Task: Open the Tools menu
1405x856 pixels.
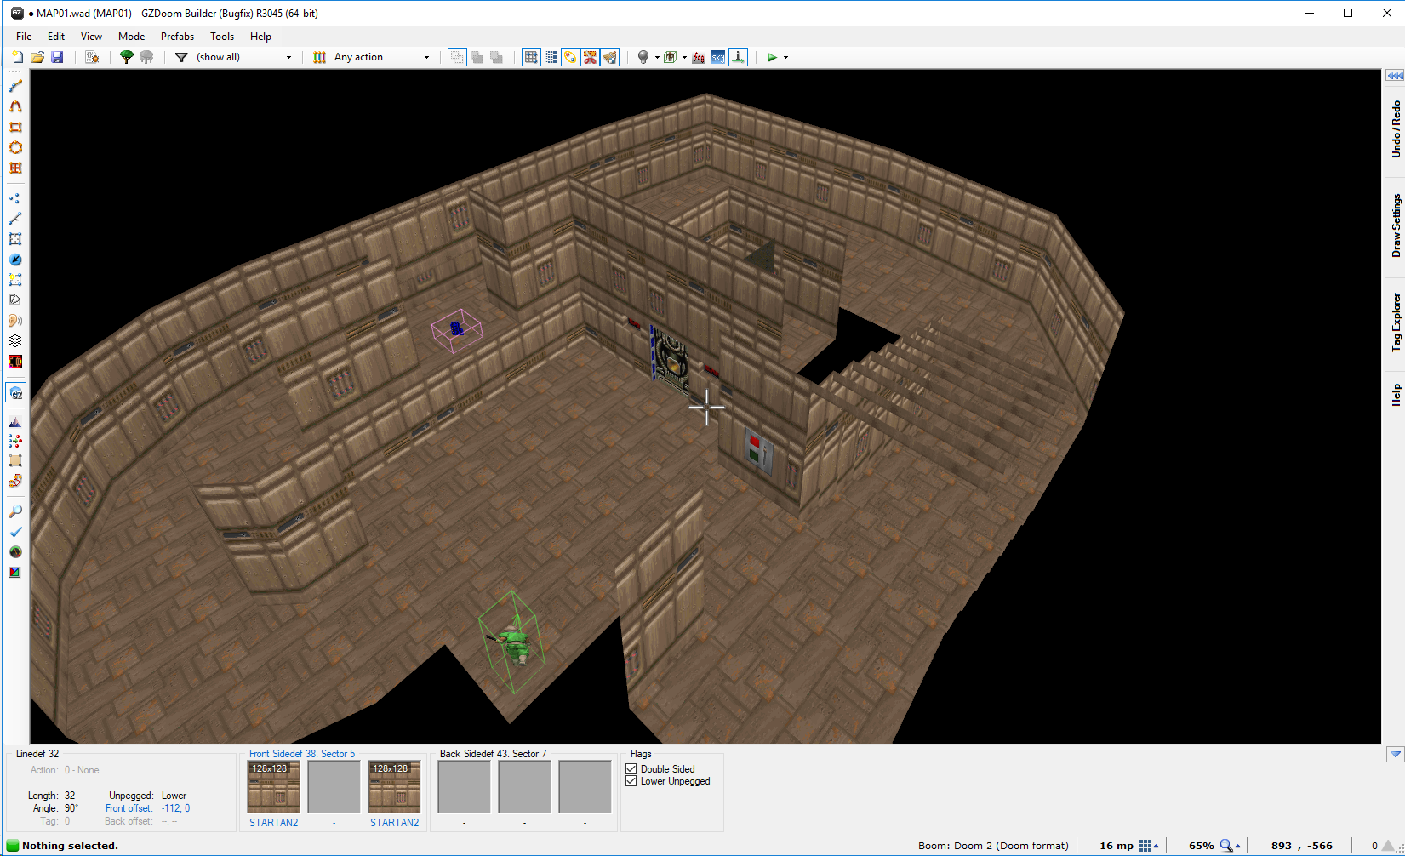Action: point(222,37)
